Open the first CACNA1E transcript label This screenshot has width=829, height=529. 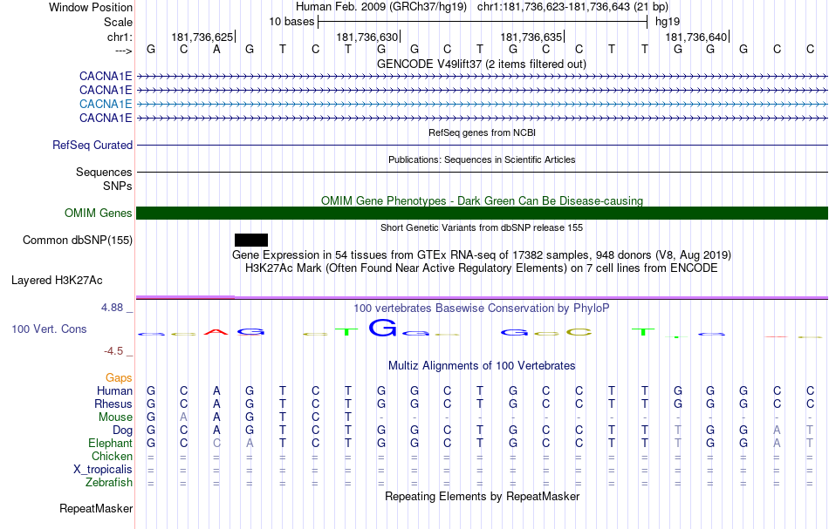(106, 77)
